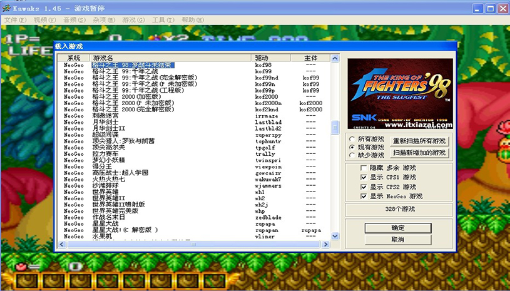
Task: Click the scroll down arrow of game list
Action: click(335, 236)
